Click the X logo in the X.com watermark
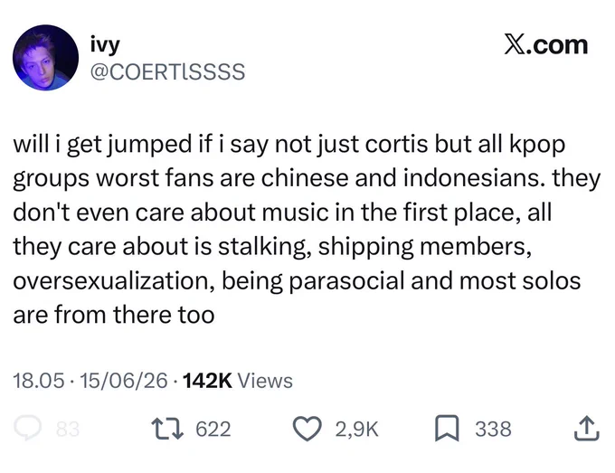The height and width of the screenshot is (473, 615). (x=515, y=44)
